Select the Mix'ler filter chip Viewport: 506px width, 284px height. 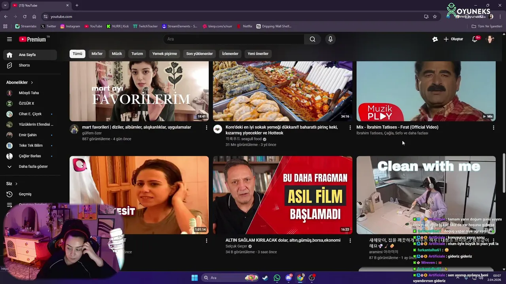pyautogui.click(x=97, y=54)
